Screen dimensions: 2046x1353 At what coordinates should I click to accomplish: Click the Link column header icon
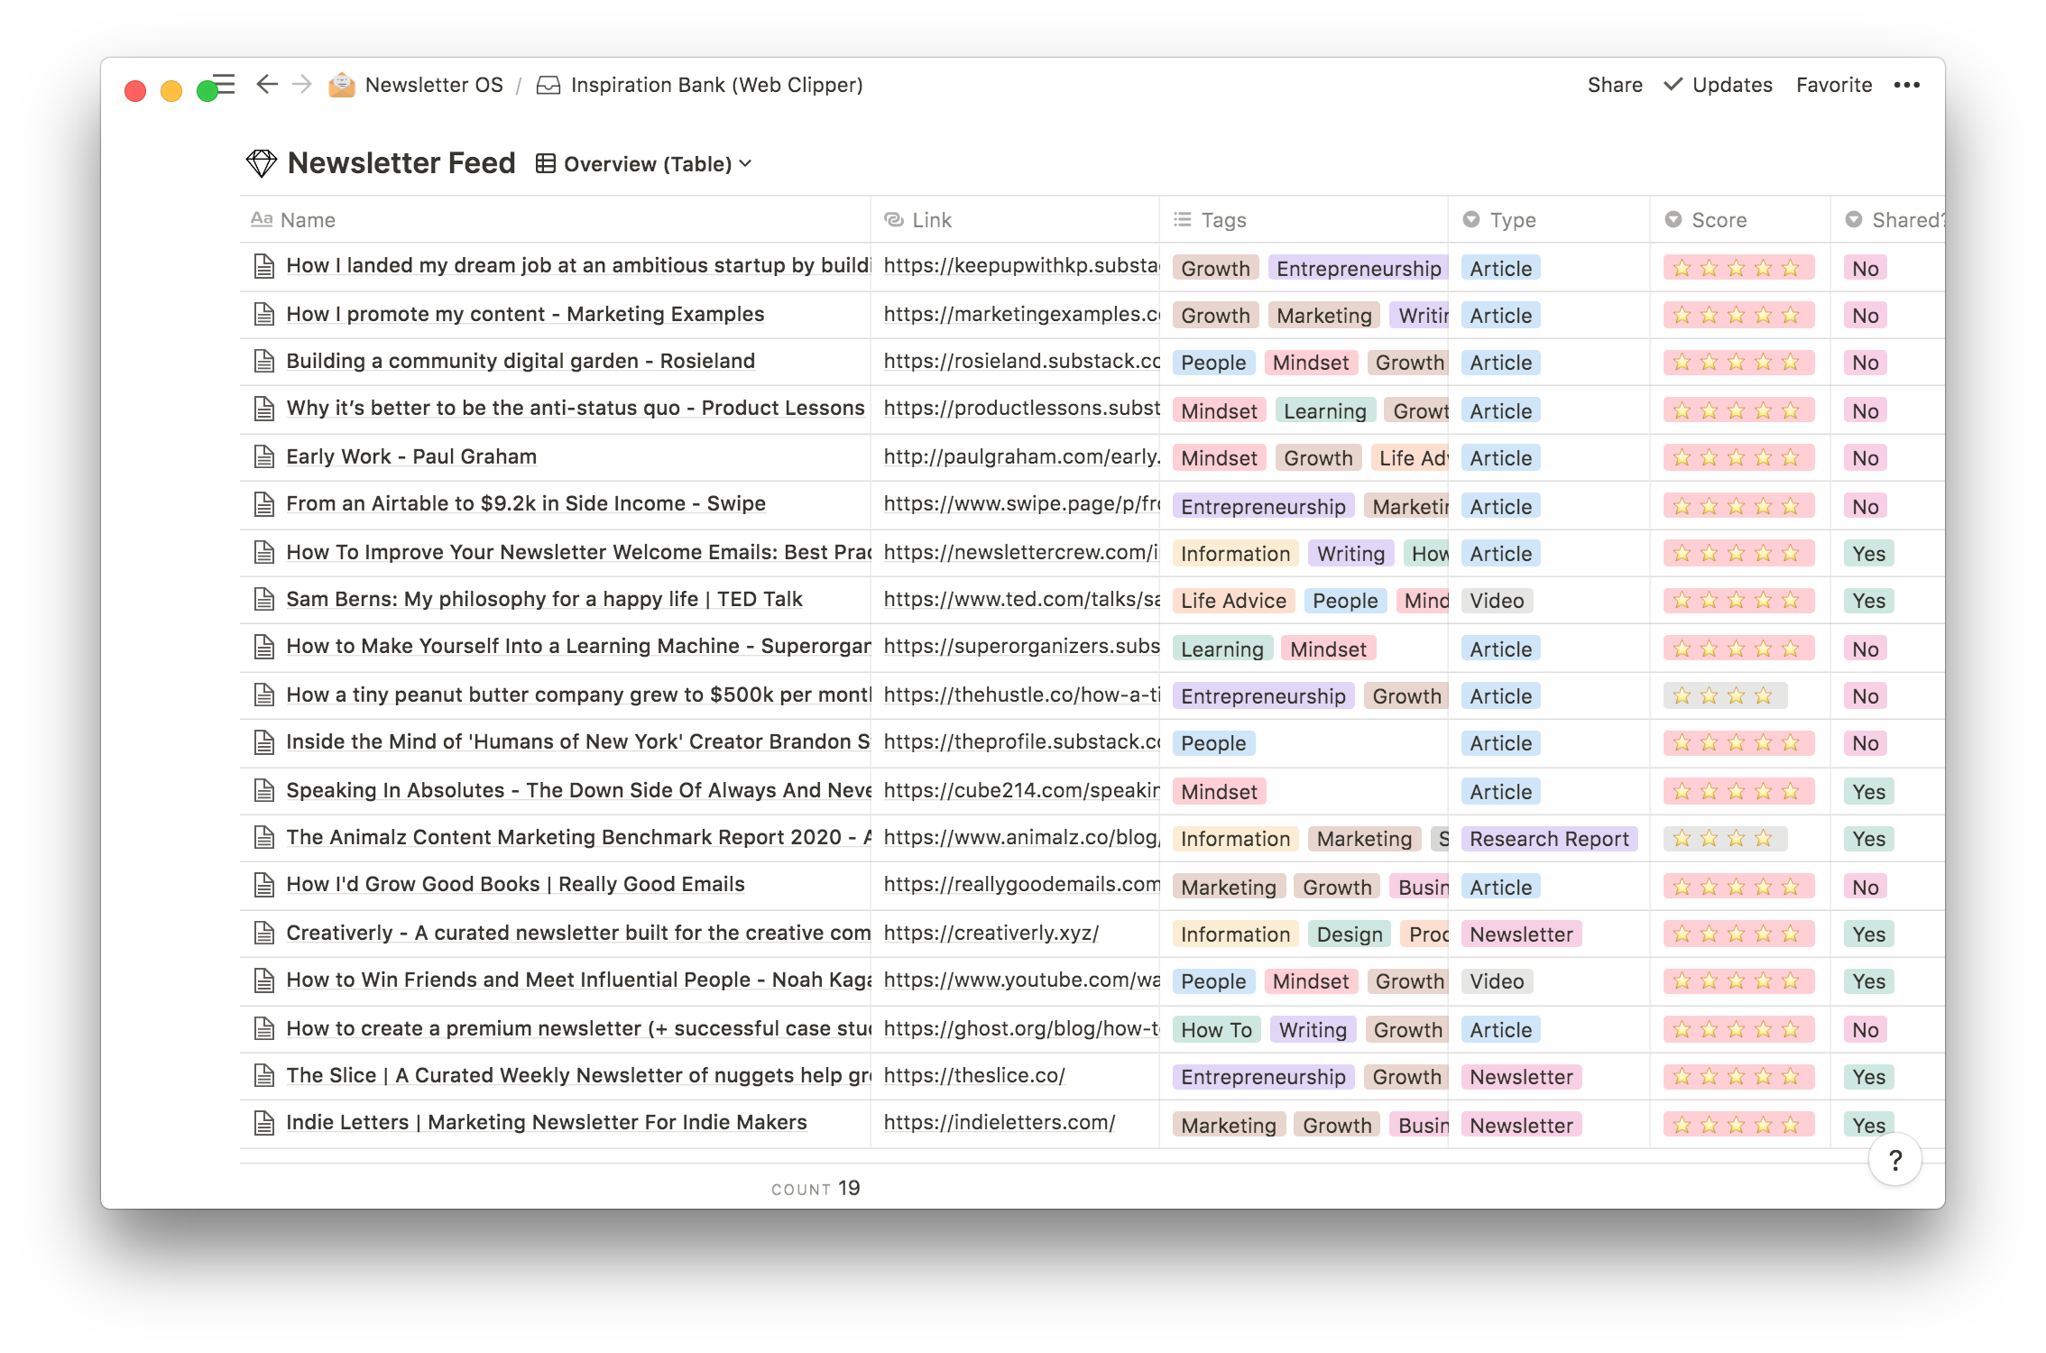tap(894, 219)
